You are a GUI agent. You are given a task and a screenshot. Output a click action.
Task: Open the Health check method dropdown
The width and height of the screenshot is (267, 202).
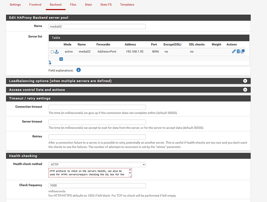pos(97,164)
